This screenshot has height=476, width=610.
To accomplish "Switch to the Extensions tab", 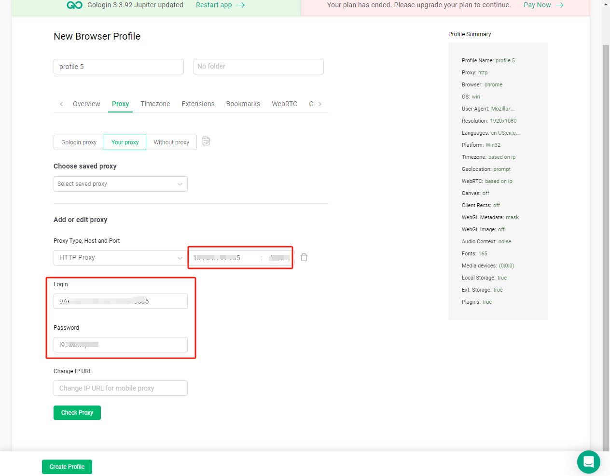I will [x=198, y=104].
